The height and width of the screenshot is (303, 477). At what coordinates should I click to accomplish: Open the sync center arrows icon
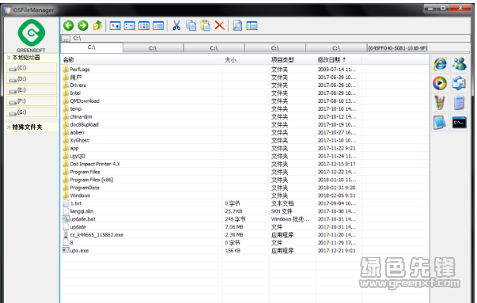tap(459, 83)
